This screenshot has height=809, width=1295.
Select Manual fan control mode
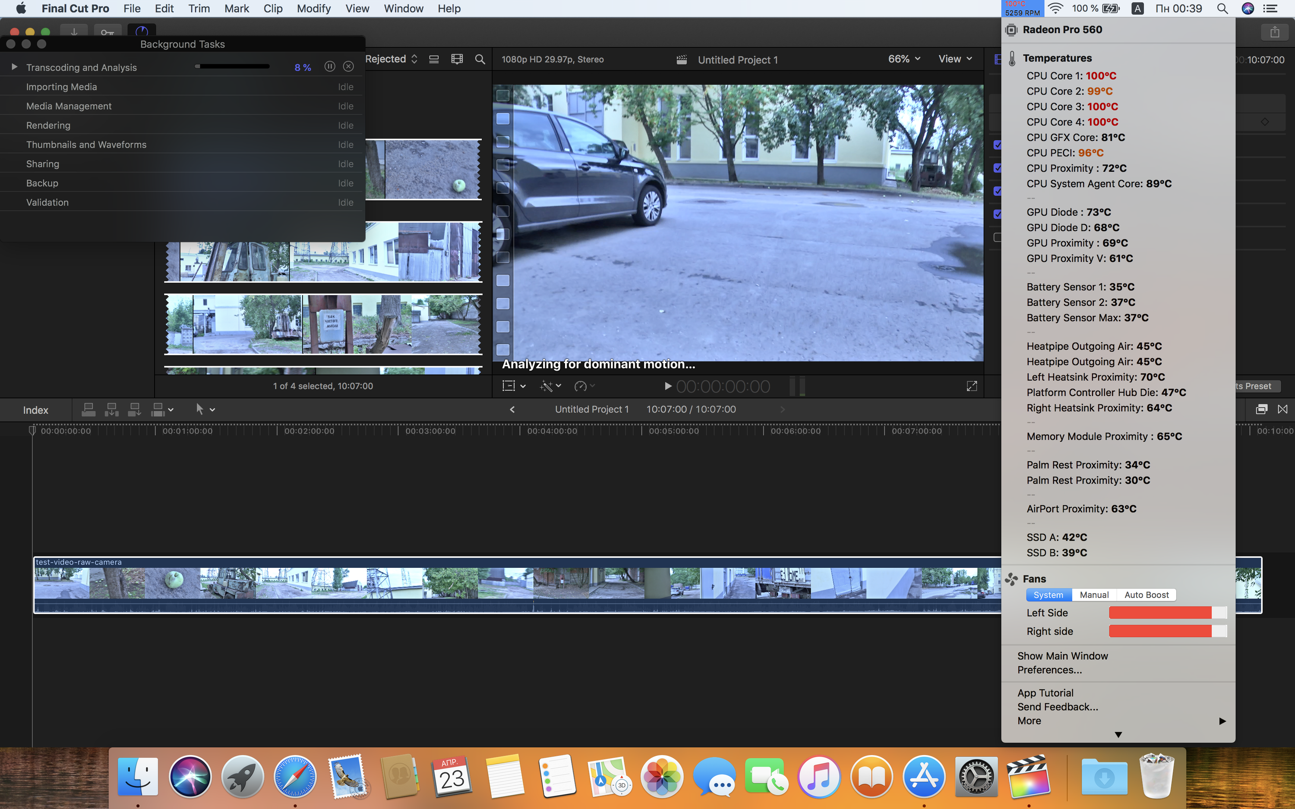[x=1094, y=595]
